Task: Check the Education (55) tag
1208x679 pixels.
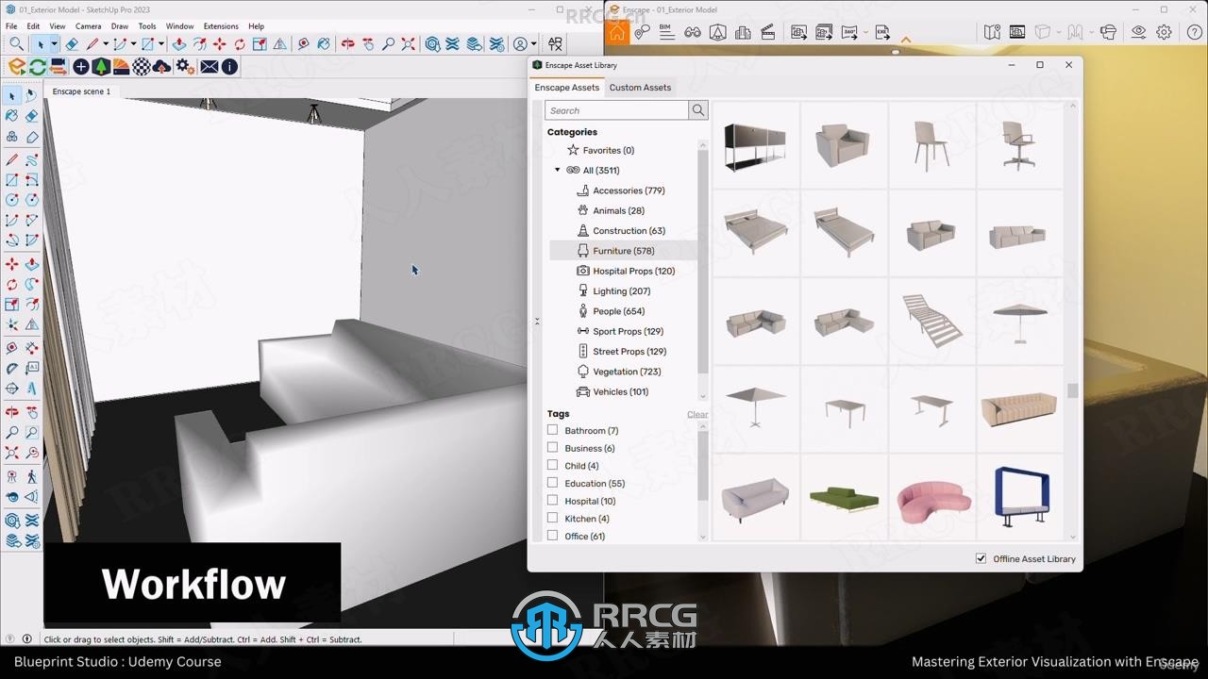Action: pyautogui.click(x=553, y=483)
